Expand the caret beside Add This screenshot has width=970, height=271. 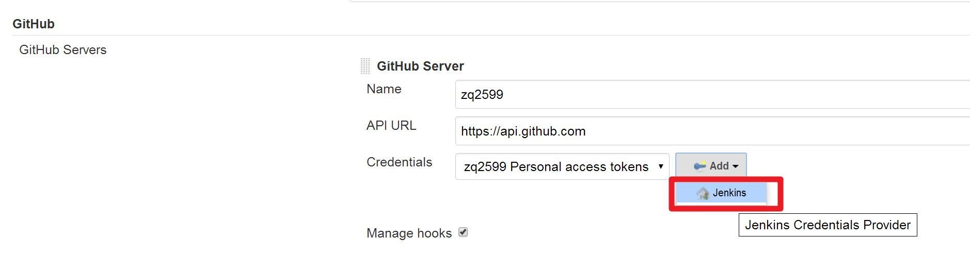tap(736, 166)
